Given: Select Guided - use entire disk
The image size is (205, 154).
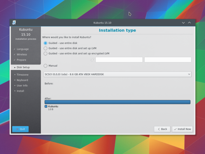Looking at the screenshot, I should (45, 43).
